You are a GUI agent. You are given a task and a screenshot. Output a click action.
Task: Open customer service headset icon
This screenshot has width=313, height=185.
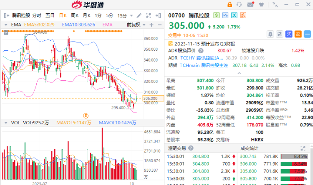click(x=239, y=5)
